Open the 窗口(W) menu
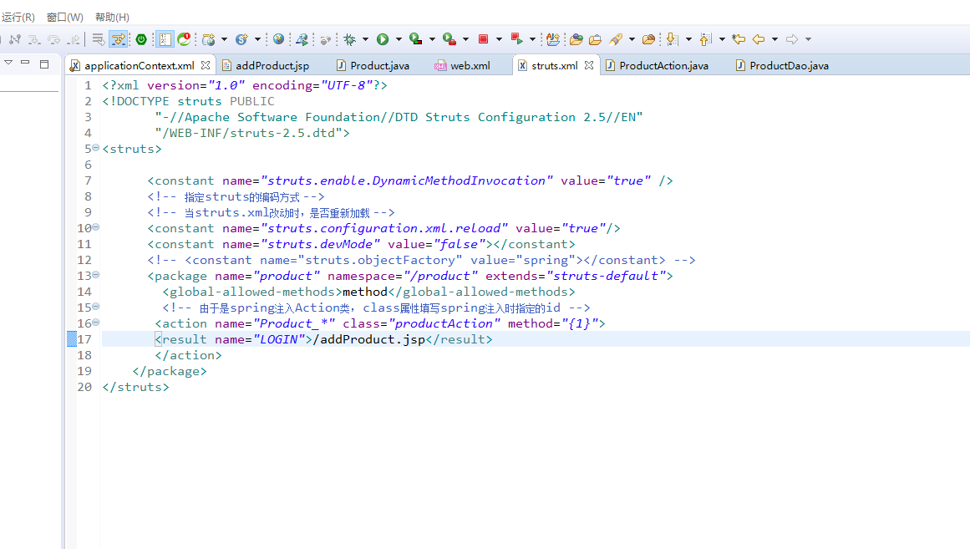 [65, 17]
